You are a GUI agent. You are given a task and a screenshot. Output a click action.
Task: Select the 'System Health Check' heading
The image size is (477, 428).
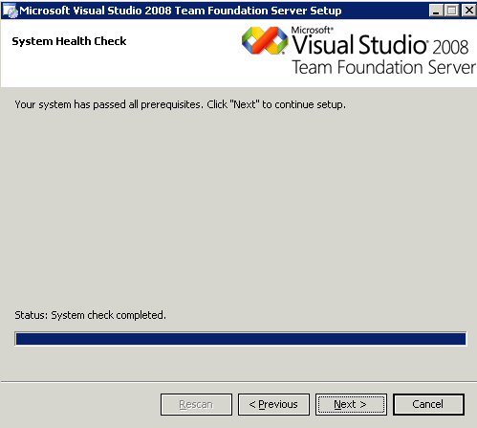pos(69,41)
